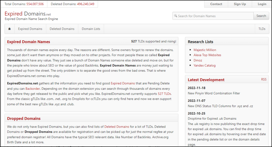Click the Deleted Domains 496,240,349 counter
This screenshot has width=272, height=147.
(73, 4)
